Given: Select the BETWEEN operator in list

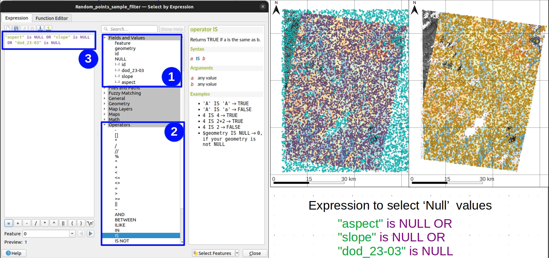Looking at the screenshot, I should 125,220.
